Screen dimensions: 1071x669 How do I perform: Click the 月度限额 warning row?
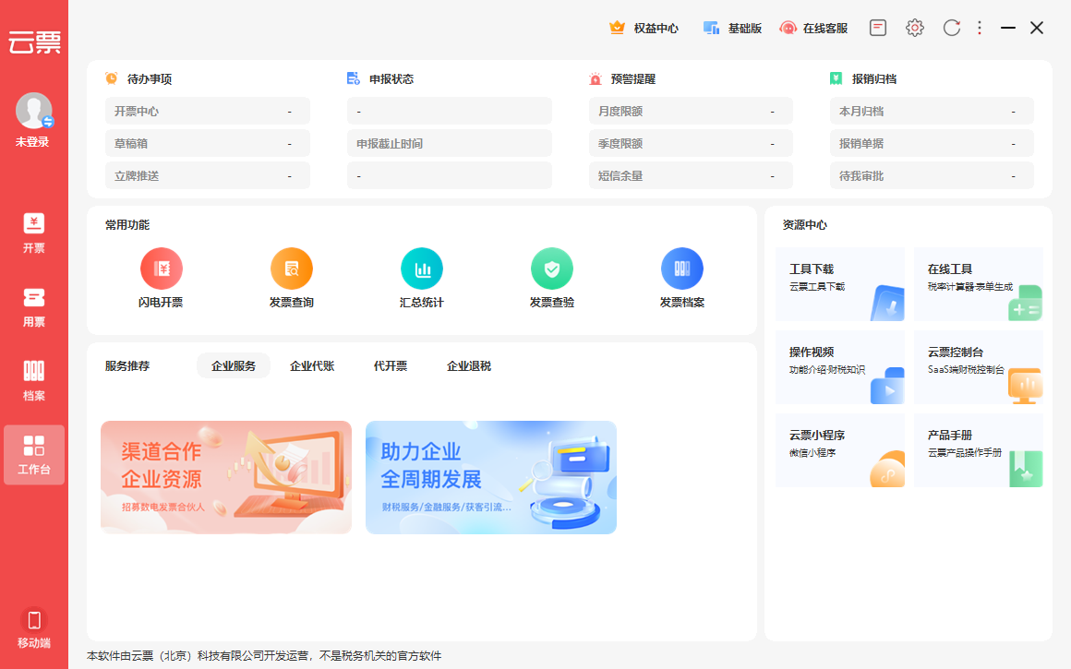(x=691, y=111)
